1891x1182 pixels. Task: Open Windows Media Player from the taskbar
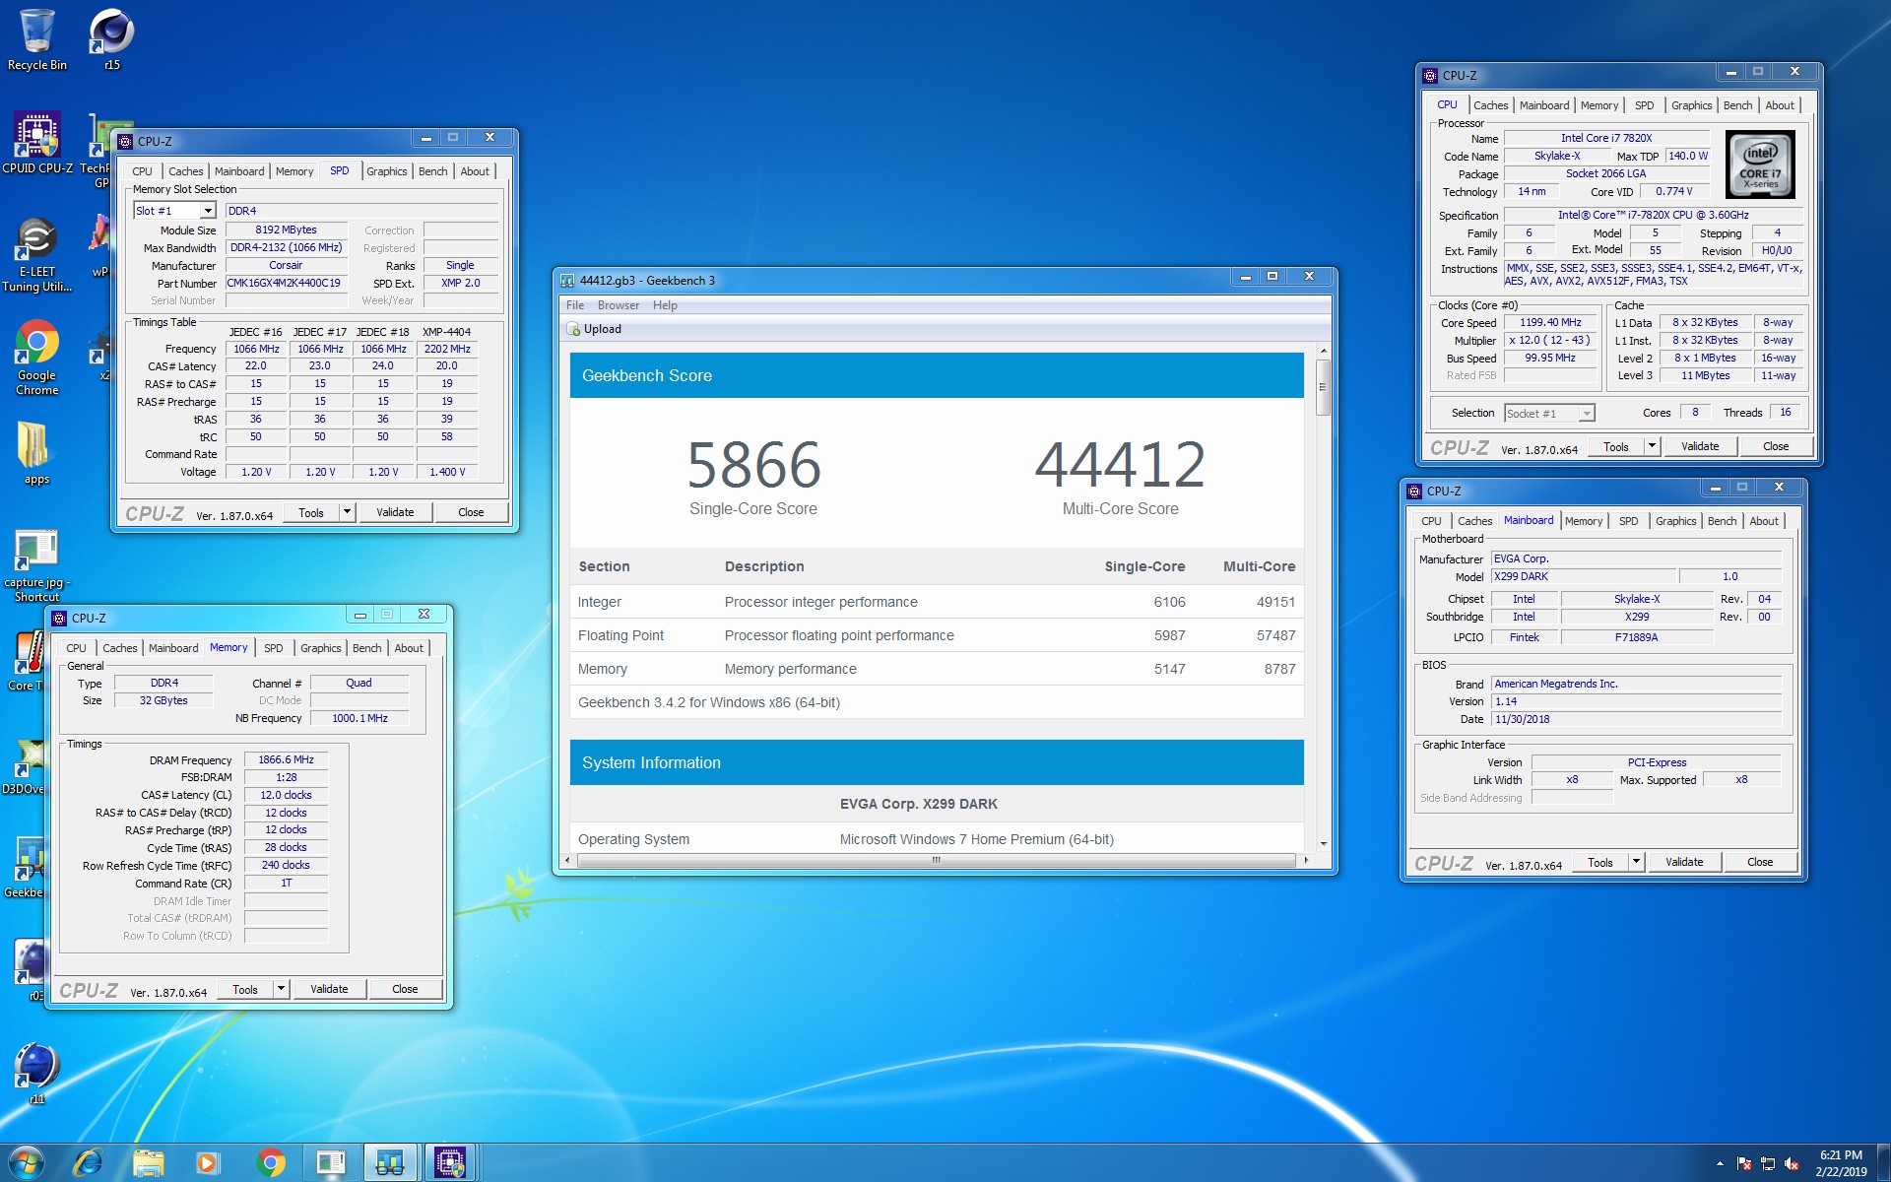pos(208,1163)
